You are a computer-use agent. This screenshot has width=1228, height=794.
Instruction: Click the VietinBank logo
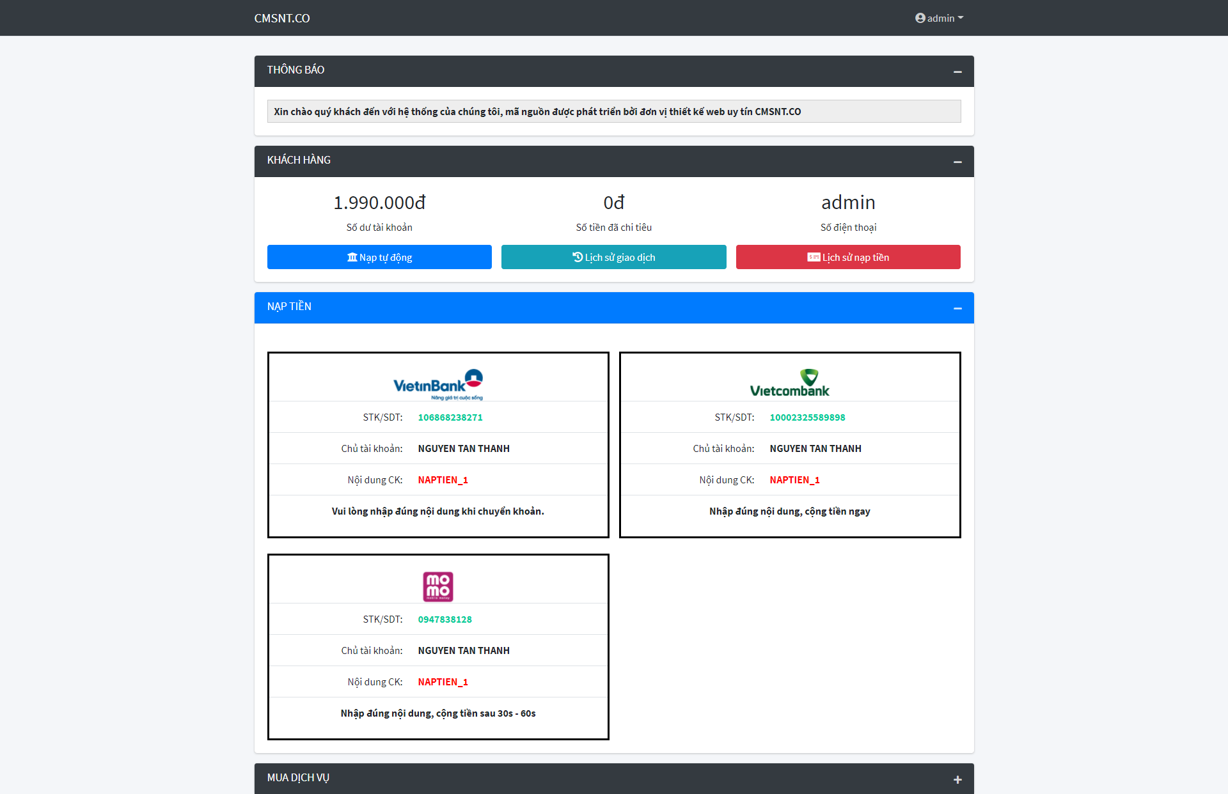(437, 384)
